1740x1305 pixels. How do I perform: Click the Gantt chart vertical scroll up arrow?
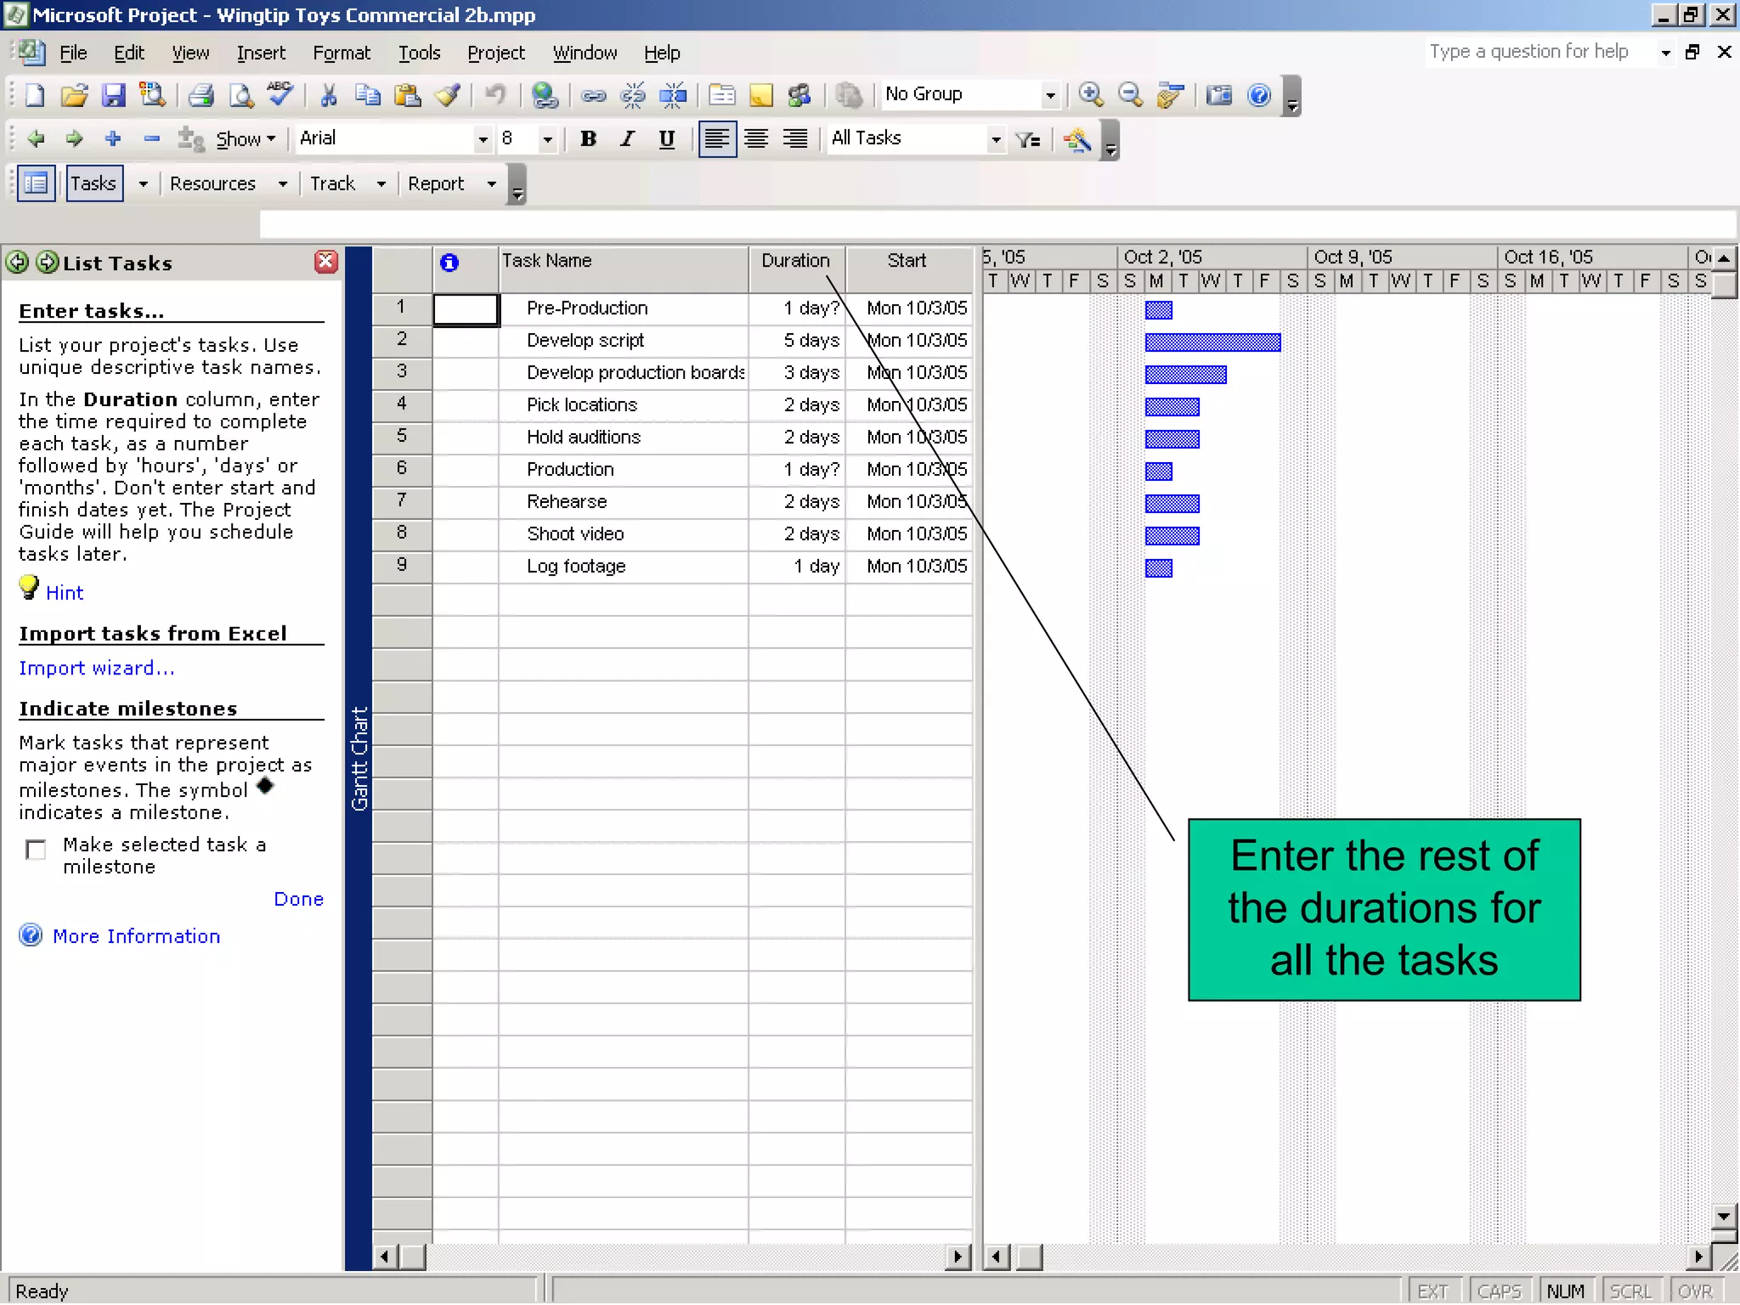point(1723,257)
